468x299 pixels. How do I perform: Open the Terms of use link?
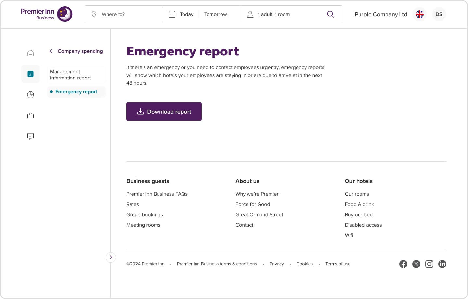(x=338, y=264)
